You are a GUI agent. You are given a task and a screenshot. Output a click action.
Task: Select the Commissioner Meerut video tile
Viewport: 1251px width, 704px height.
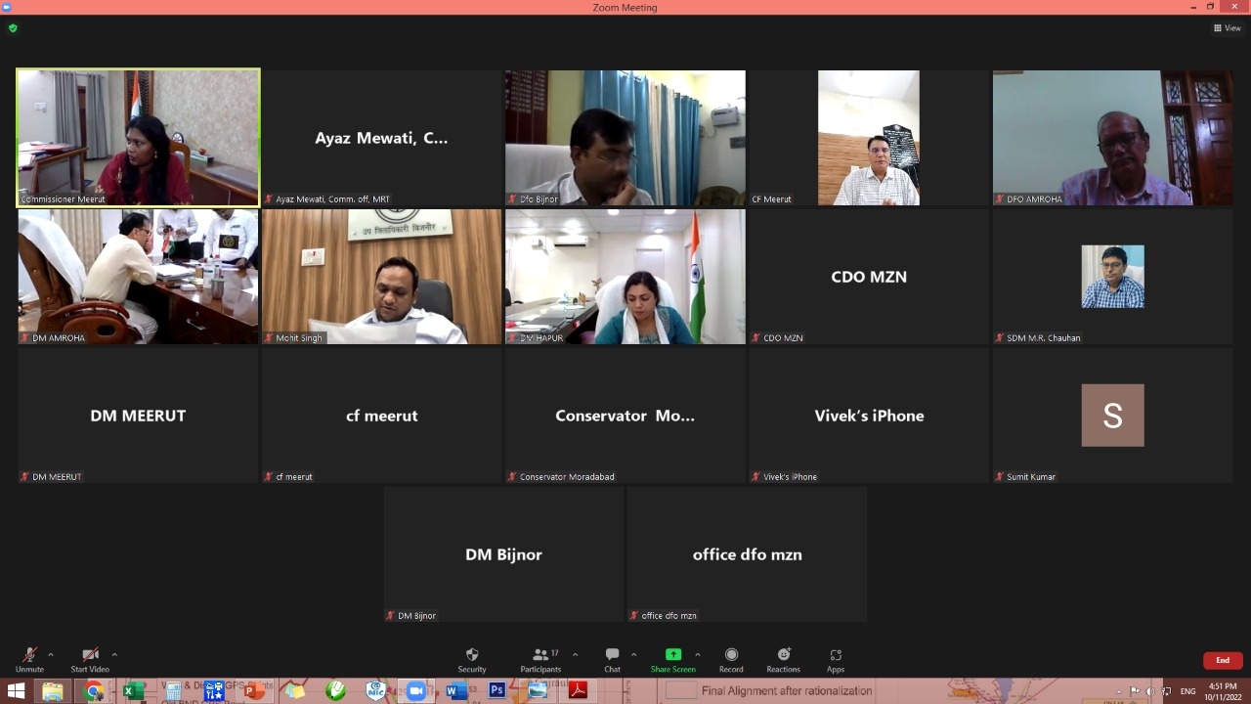139,137
